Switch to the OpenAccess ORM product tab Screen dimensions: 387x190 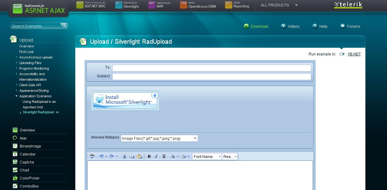tap(198, 5)
